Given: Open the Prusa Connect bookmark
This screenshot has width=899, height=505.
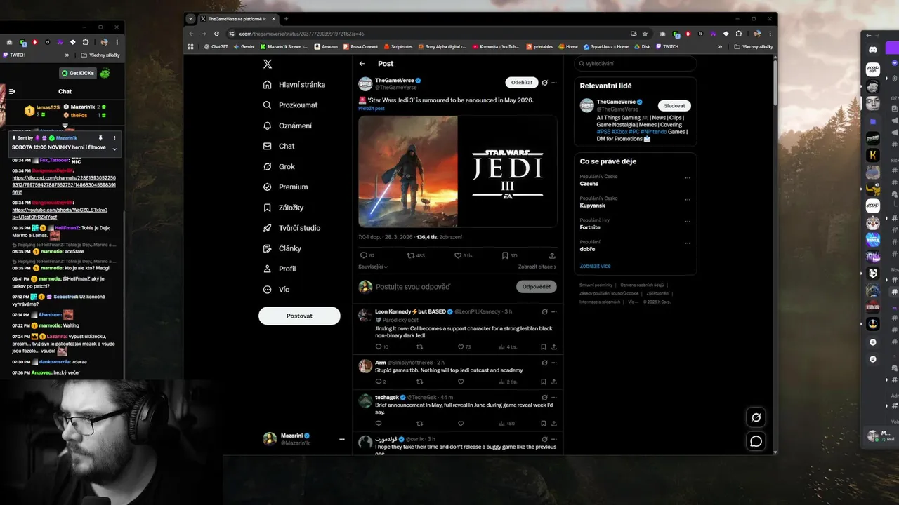Looking at the screenshot, I should point(360,47).
